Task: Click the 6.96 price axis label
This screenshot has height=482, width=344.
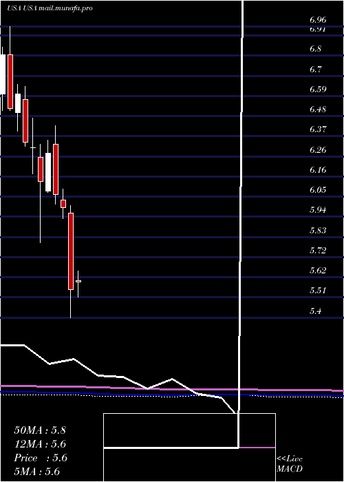Action: tap(318, 20)
